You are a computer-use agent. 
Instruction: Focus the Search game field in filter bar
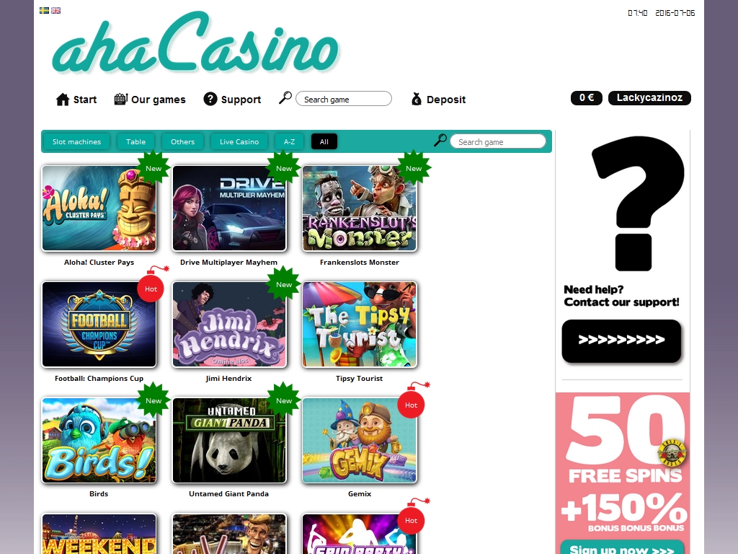tap(498, 141)
